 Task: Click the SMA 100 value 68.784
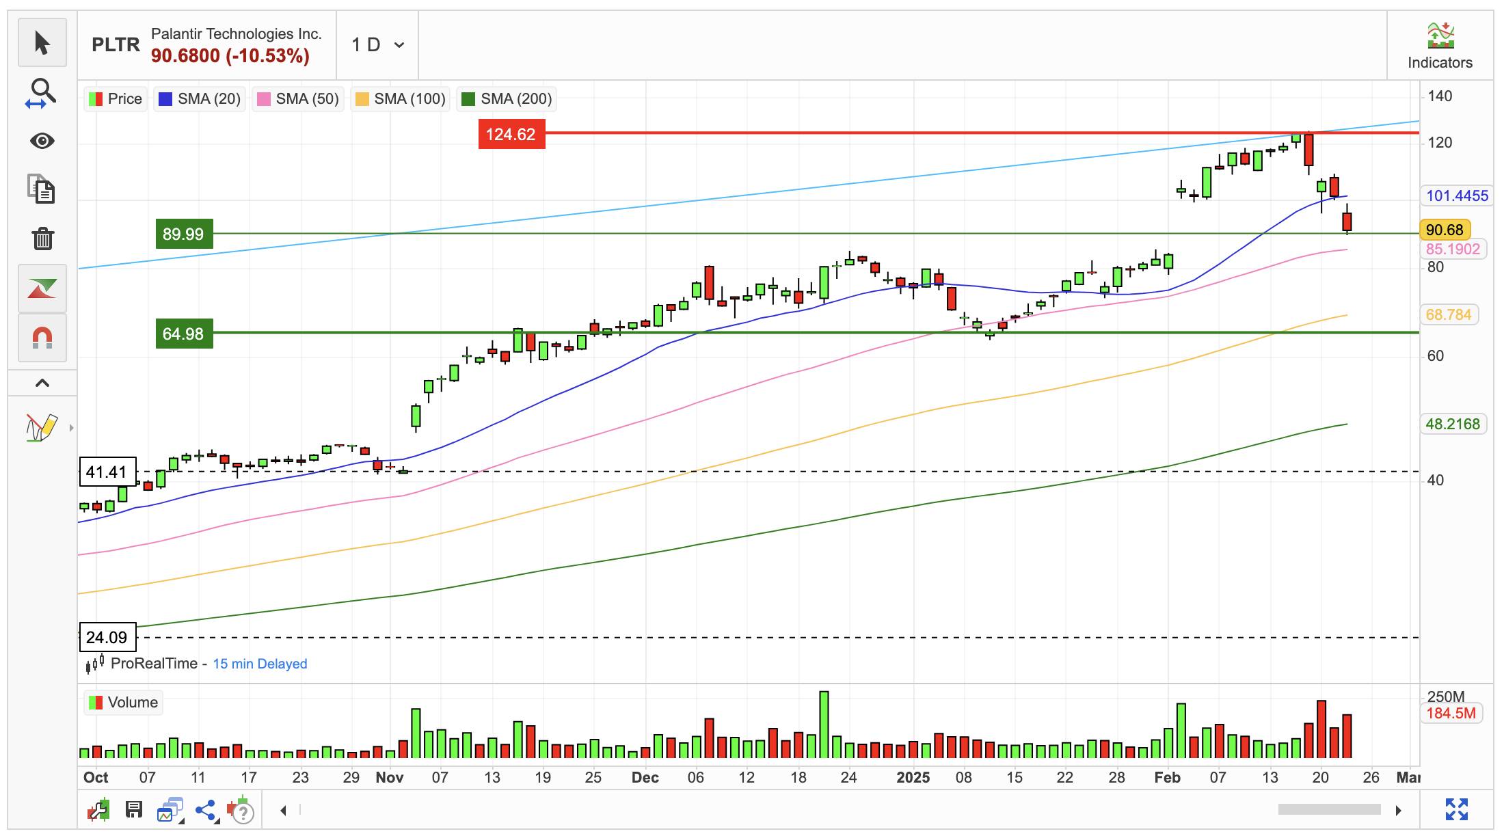(x=1449, y=315)
